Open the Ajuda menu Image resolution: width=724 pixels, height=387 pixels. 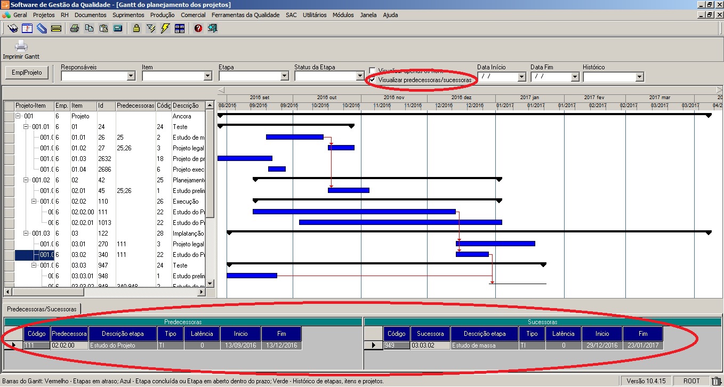pyautogui.click(x=390, y=15)
